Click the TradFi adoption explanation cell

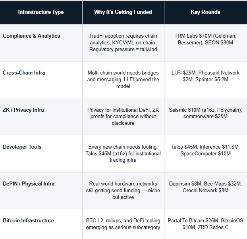tap(123, 42)
